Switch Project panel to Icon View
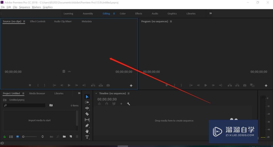Screen dimensions: 273x147 point(17,137)
